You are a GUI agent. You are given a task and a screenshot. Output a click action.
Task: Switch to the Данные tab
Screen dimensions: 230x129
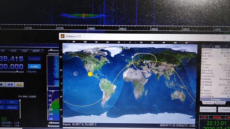click(x=220, y=103)
